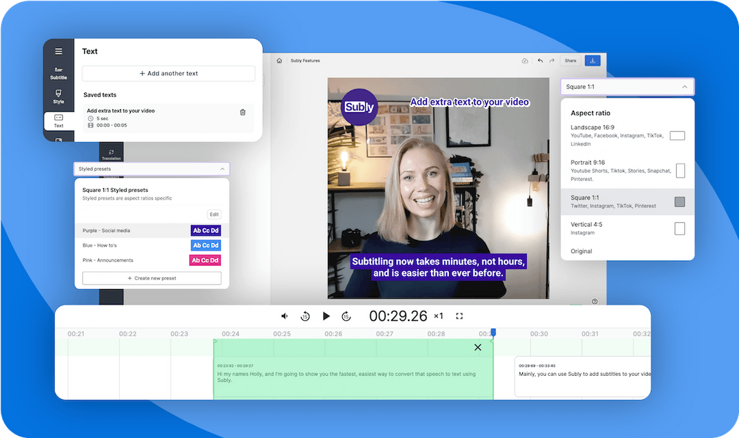This screenshot has height=438, width=739.
Task: Check the Landscape 16:9 aspect ratio option
Action: (x=677, y=135)
